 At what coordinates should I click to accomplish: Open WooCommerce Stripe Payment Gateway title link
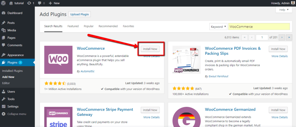point(105,112)
